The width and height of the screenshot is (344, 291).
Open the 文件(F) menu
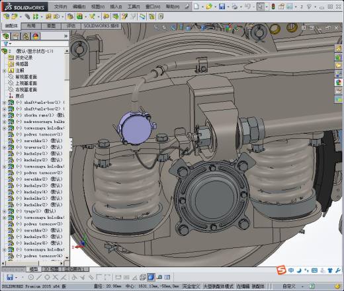pyautogui.click(x=60, y=7)
